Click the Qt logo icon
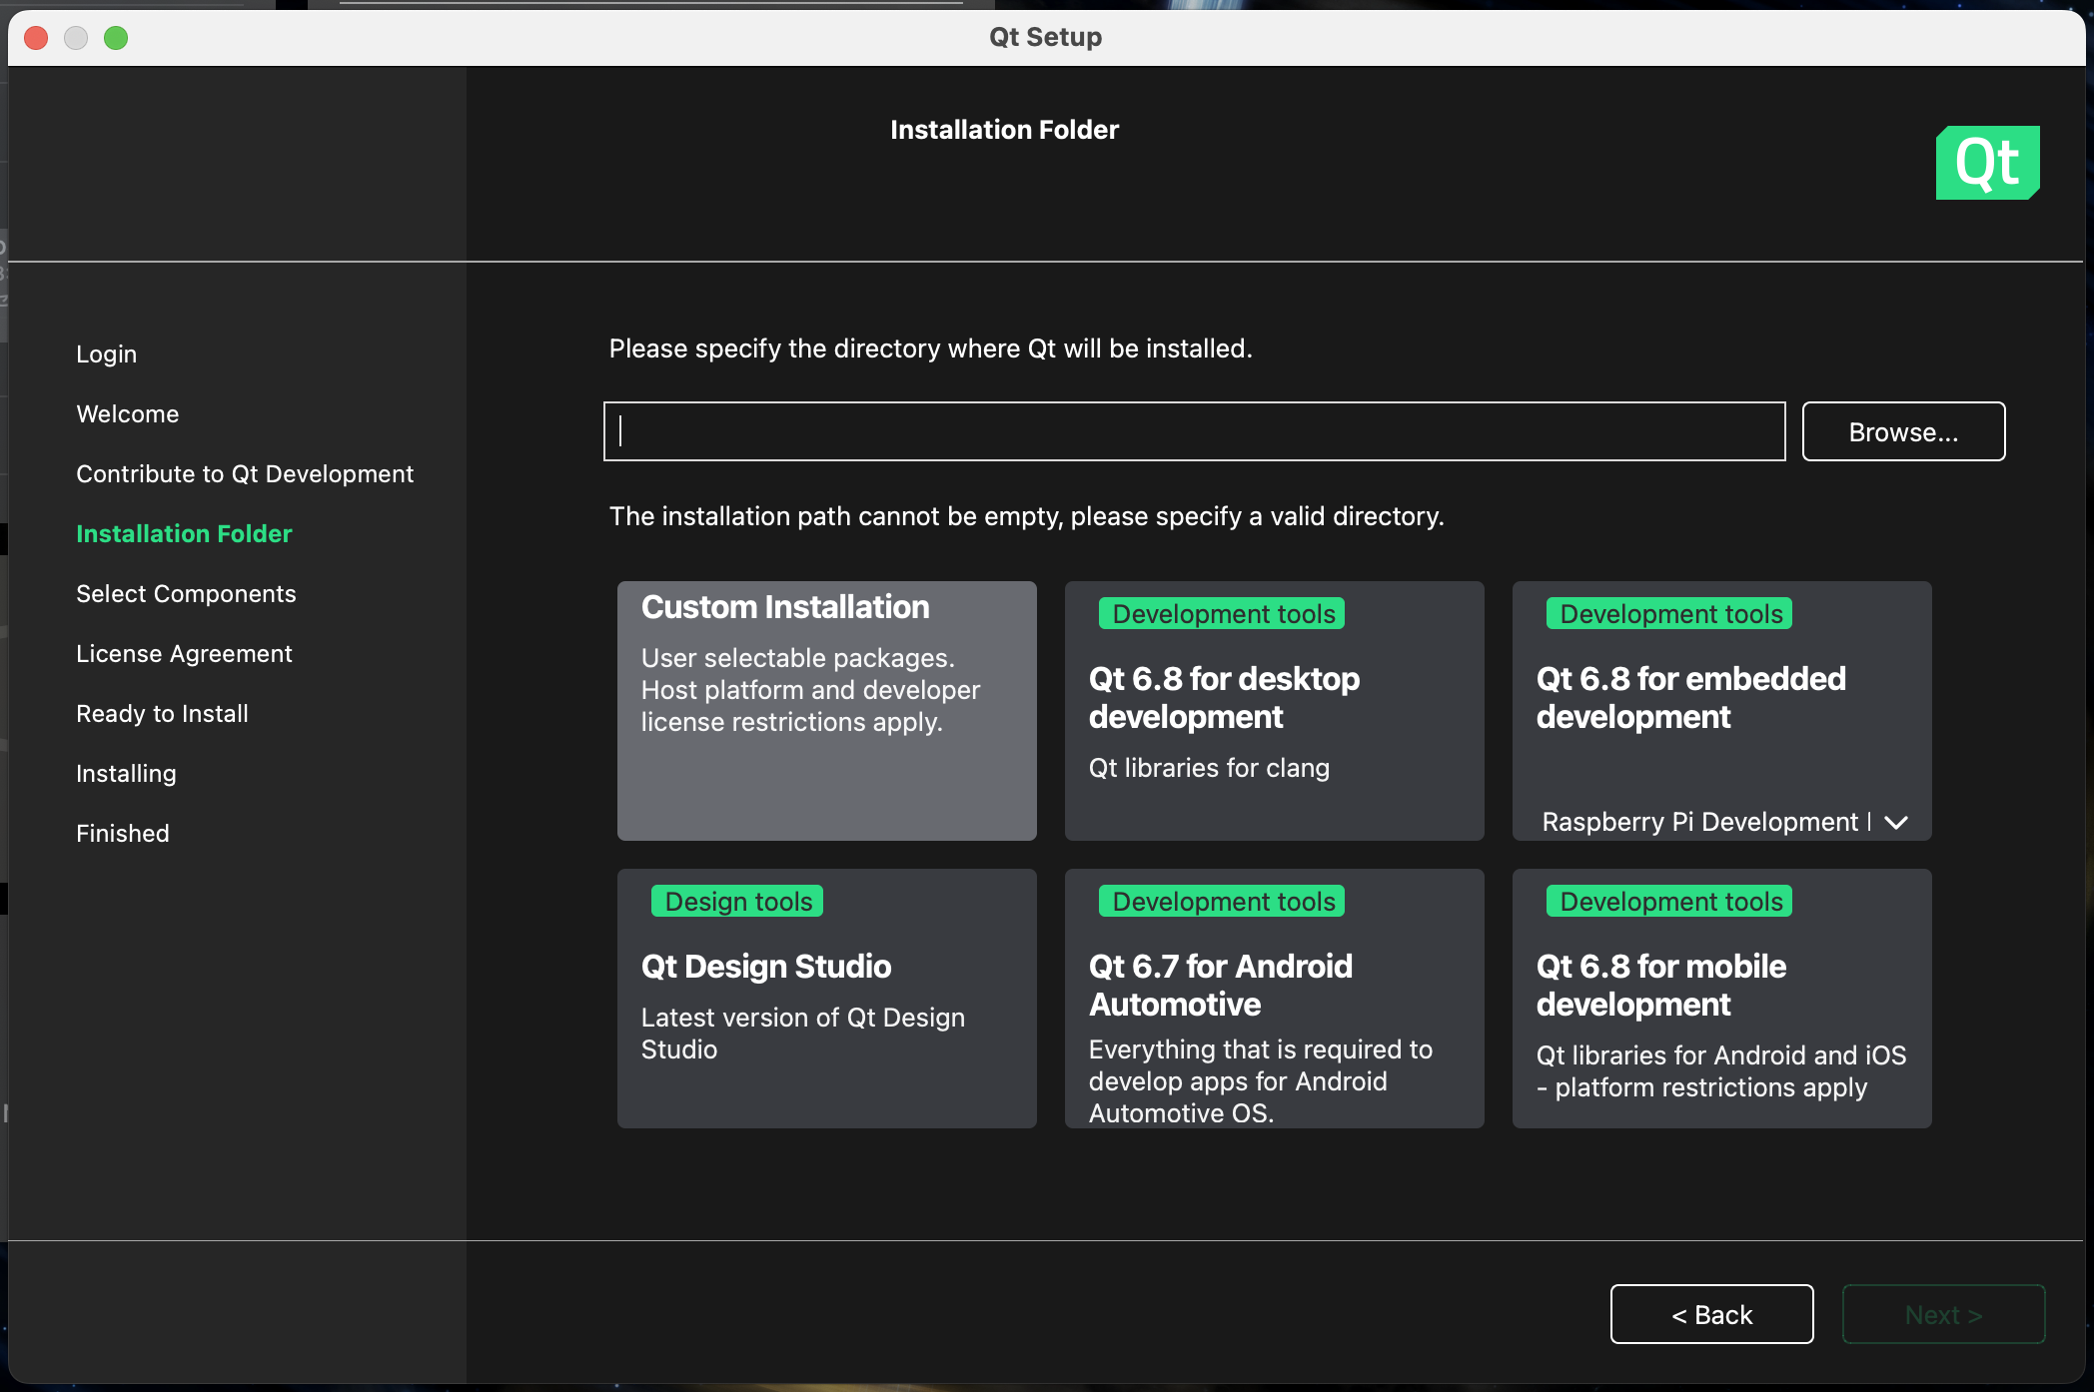 [1986, 163]
